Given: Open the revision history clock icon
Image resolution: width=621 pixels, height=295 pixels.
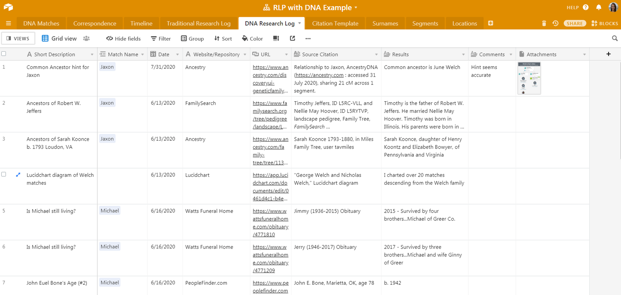Looking at the screenshot, I should (x=555, y=23).
